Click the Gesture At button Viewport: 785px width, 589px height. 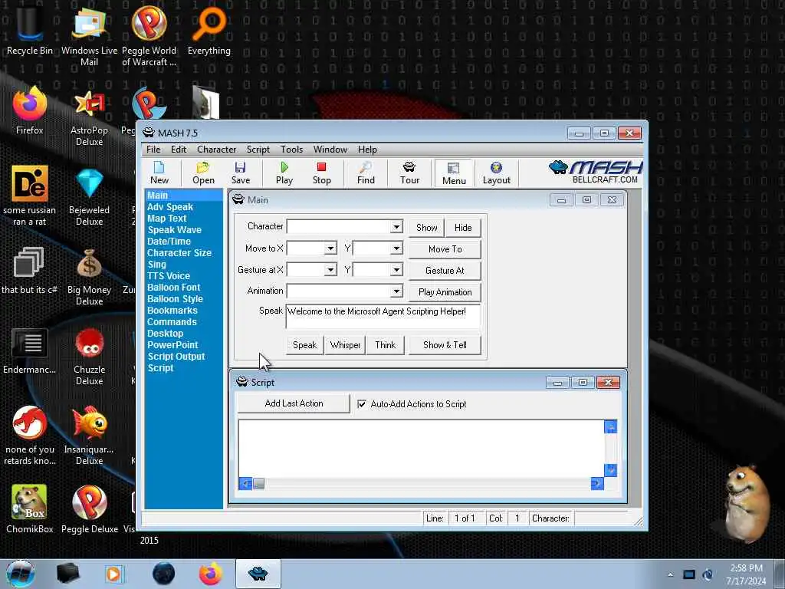445,271
